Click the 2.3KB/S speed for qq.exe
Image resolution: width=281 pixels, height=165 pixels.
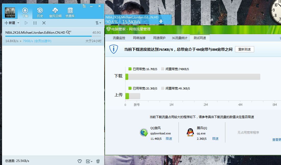202,139
